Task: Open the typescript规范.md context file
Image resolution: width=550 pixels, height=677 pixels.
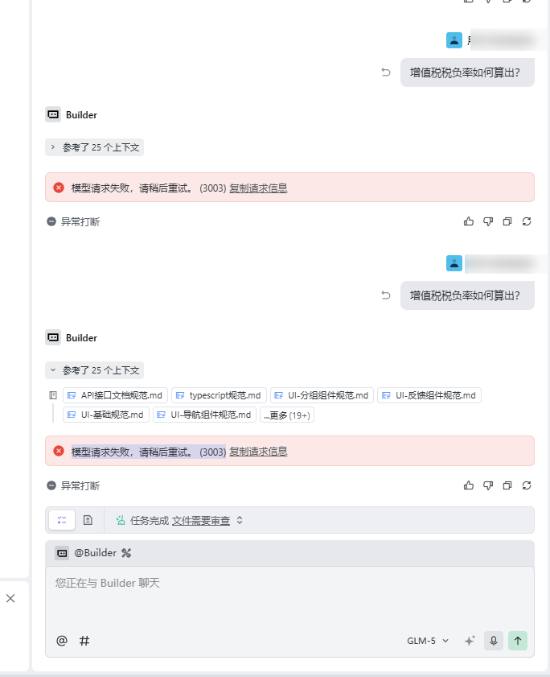Action: pyautogui.click(x=218, y=395)
